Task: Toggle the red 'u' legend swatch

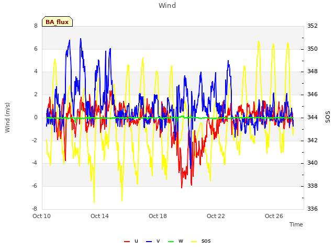Action: [127, 242]
